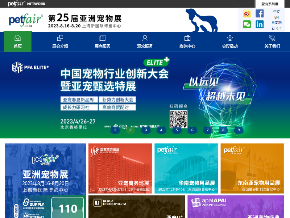Screen dimensions: 290x218
Task: Go to carousel slide 2
Action: click(130, 130)
